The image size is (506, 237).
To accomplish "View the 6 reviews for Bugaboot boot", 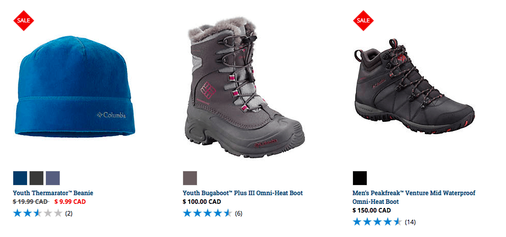I will tap(239, 214).
